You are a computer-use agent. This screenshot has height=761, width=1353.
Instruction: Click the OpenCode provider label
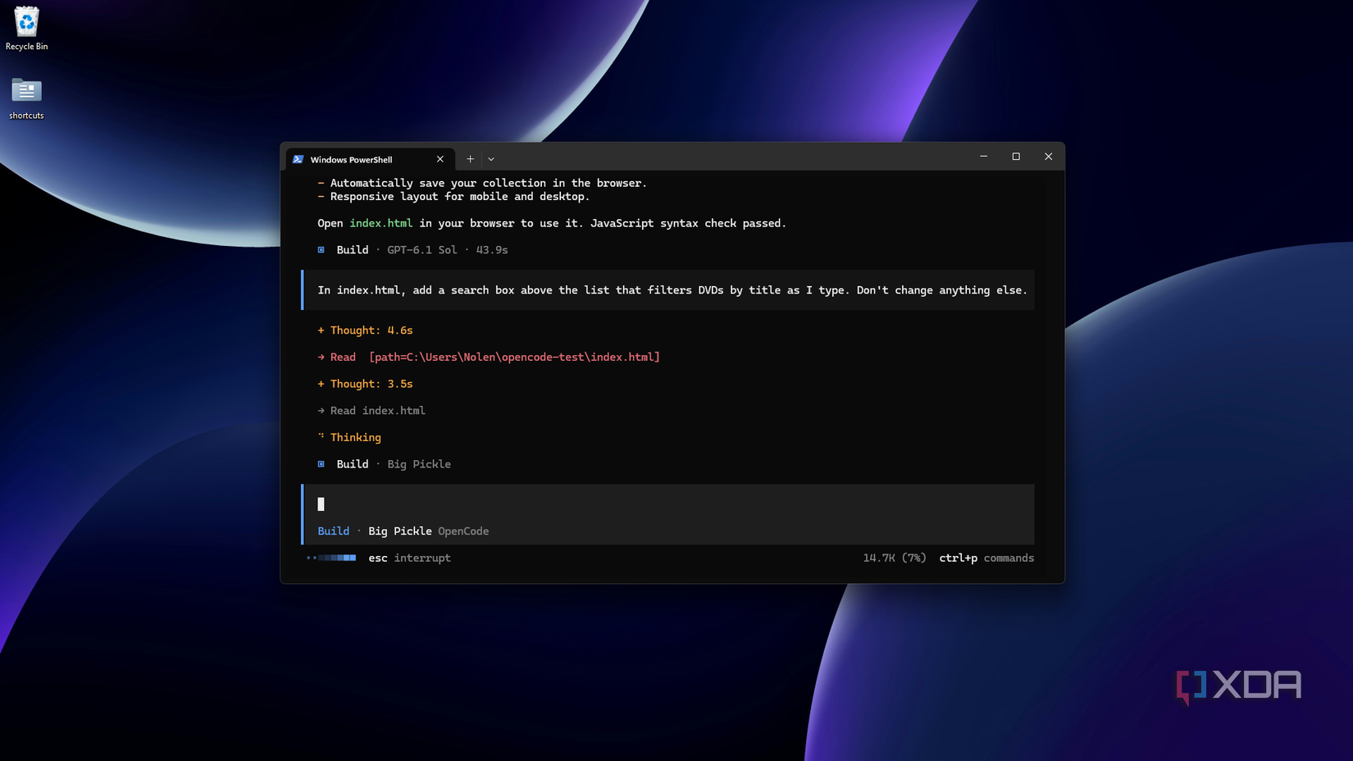click(x=463, y=531)
